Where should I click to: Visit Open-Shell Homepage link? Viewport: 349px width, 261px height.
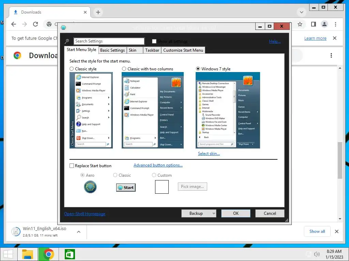[85, 213]
